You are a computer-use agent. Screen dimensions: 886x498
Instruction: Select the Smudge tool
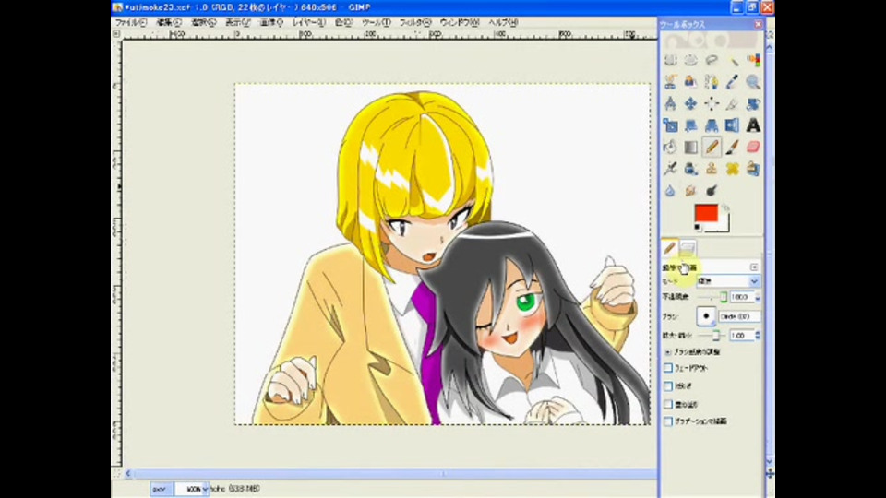point(691,190)
